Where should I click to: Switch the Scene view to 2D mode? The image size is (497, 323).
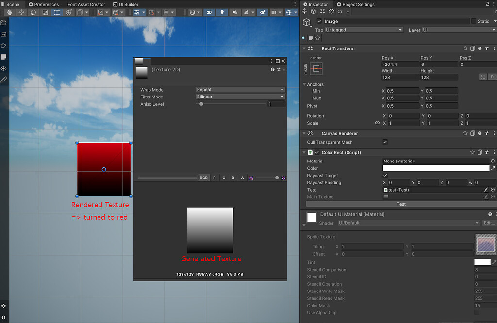(x=209, y=12)
